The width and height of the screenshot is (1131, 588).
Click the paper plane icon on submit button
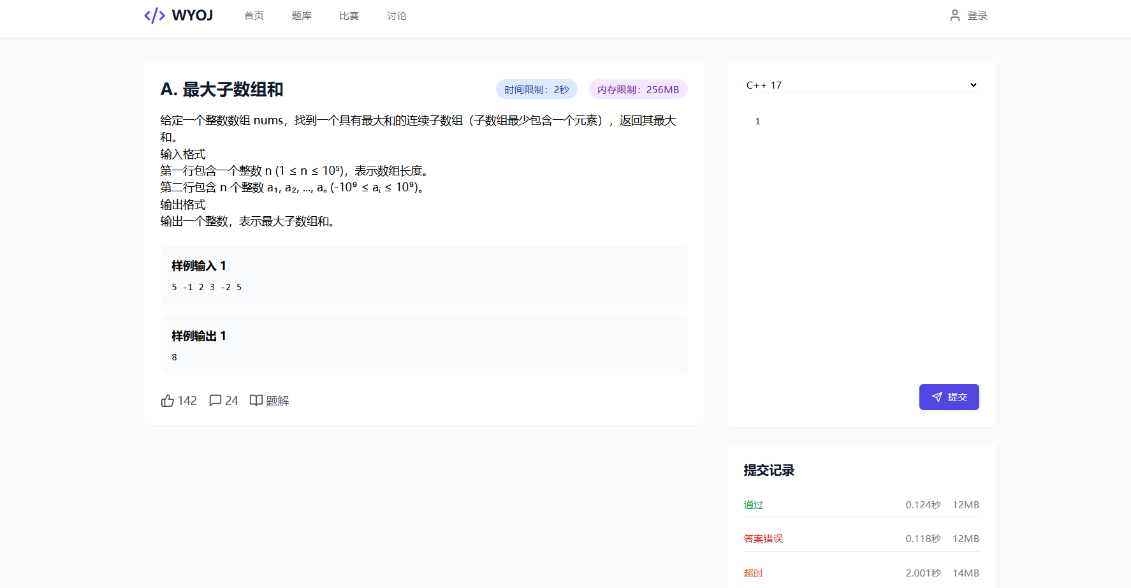coord(937,397)
